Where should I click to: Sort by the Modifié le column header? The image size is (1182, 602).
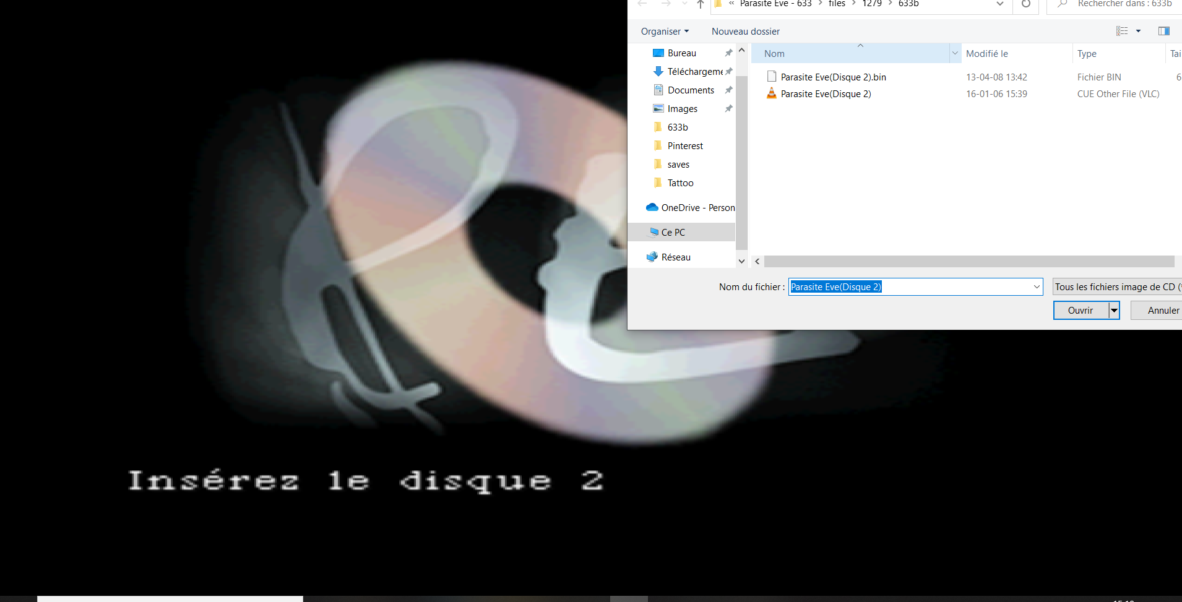point(986,54)
